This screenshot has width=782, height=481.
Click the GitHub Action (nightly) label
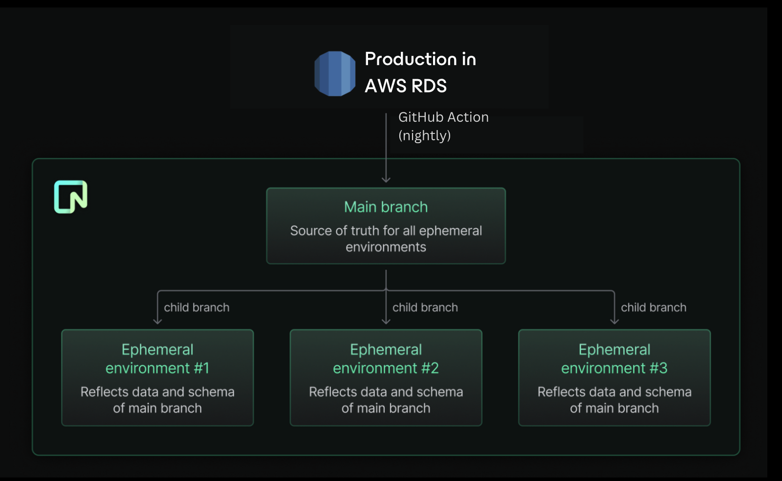click(x=443, y=126)
